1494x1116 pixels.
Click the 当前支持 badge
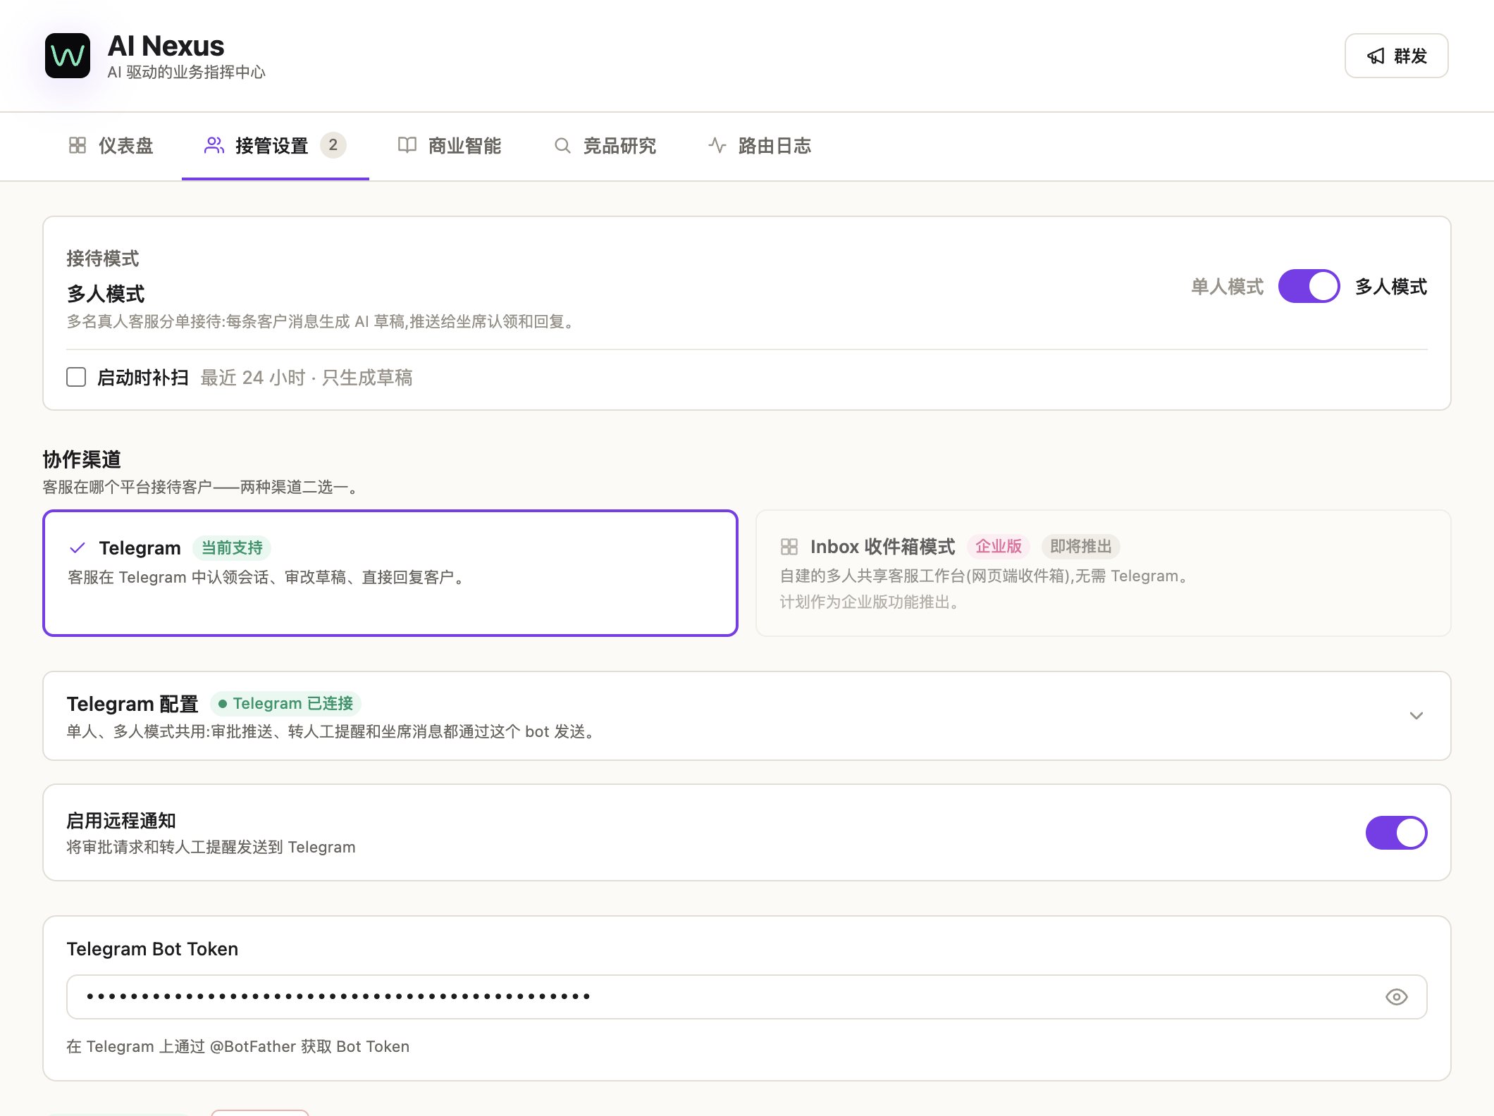point(232,547)
